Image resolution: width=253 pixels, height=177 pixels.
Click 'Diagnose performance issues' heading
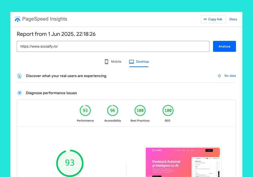[x=51, y=93]
